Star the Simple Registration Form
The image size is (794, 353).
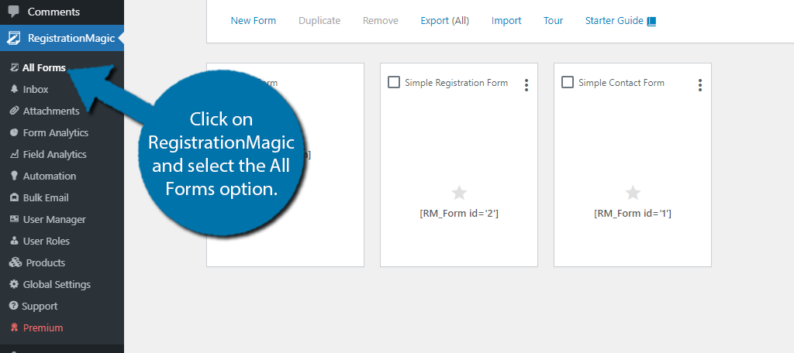tap(459, 193)
